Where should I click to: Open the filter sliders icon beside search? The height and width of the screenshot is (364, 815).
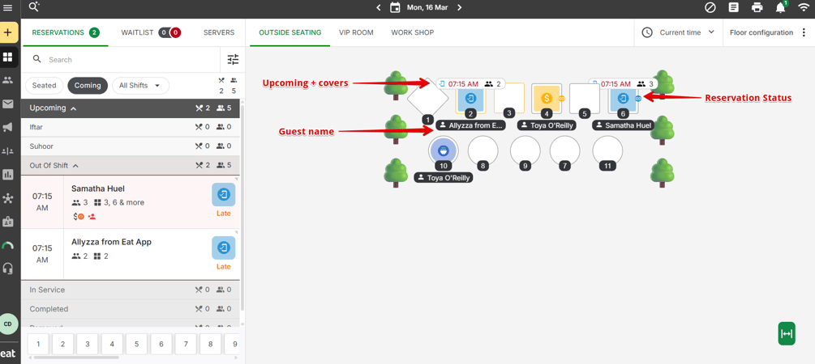[x=234, y=60]
